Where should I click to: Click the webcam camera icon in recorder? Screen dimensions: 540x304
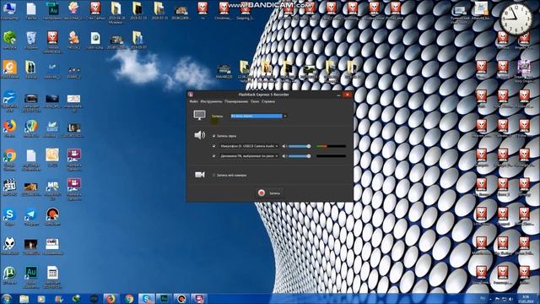pyautogui.click(x=200, y=175)
